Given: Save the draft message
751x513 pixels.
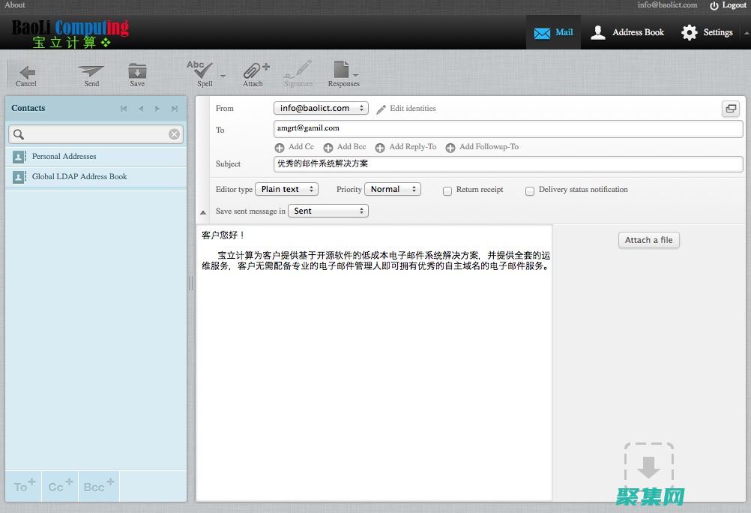Looking at the screenshot, I should tap(137, 72).
